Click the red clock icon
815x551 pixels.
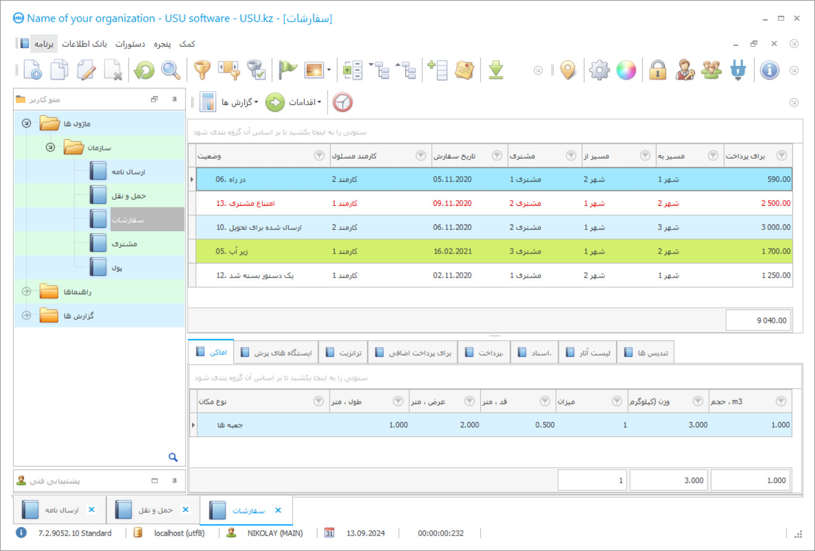pyautogui.click(x=342, y=103)
